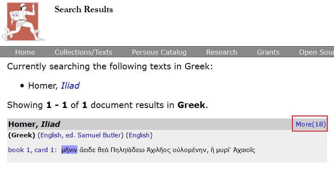Select the bold Homer, Iliad result heading
334x171 pixels.
(34, 124)
